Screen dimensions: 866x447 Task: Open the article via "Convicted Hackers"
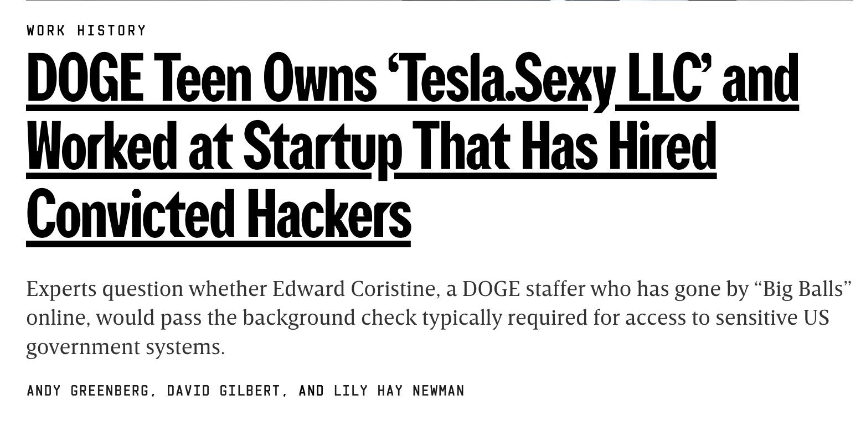[x=218, y=214]
